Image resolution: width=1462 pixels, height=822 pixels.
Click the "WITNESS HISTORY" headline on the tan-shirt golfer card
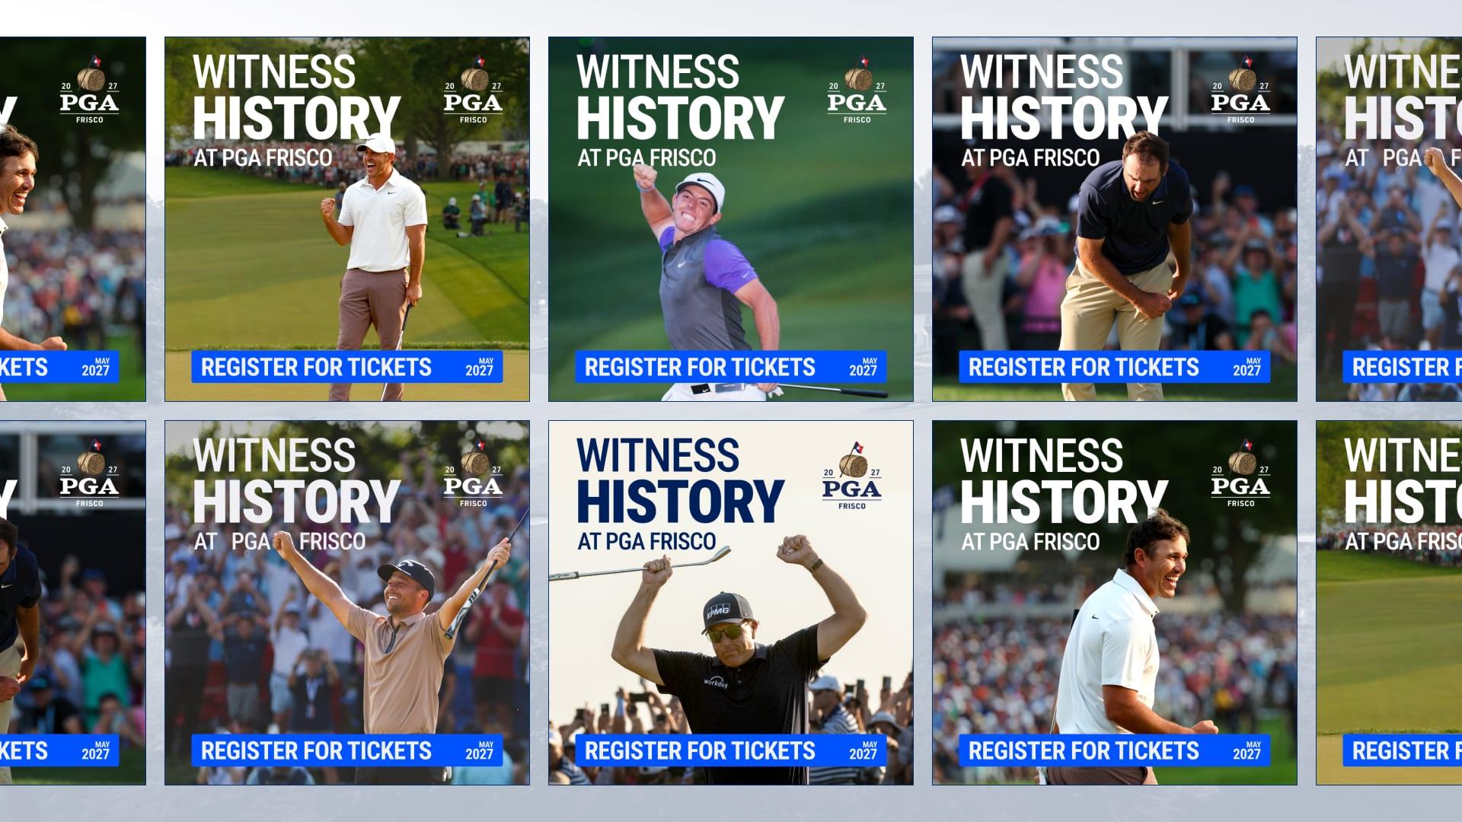coord(296,479)
